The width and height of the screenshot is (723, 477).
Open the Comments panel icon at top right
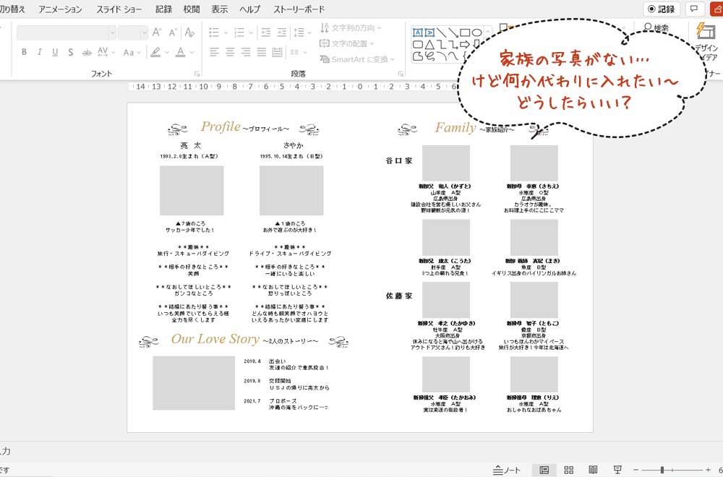(695, 9)
